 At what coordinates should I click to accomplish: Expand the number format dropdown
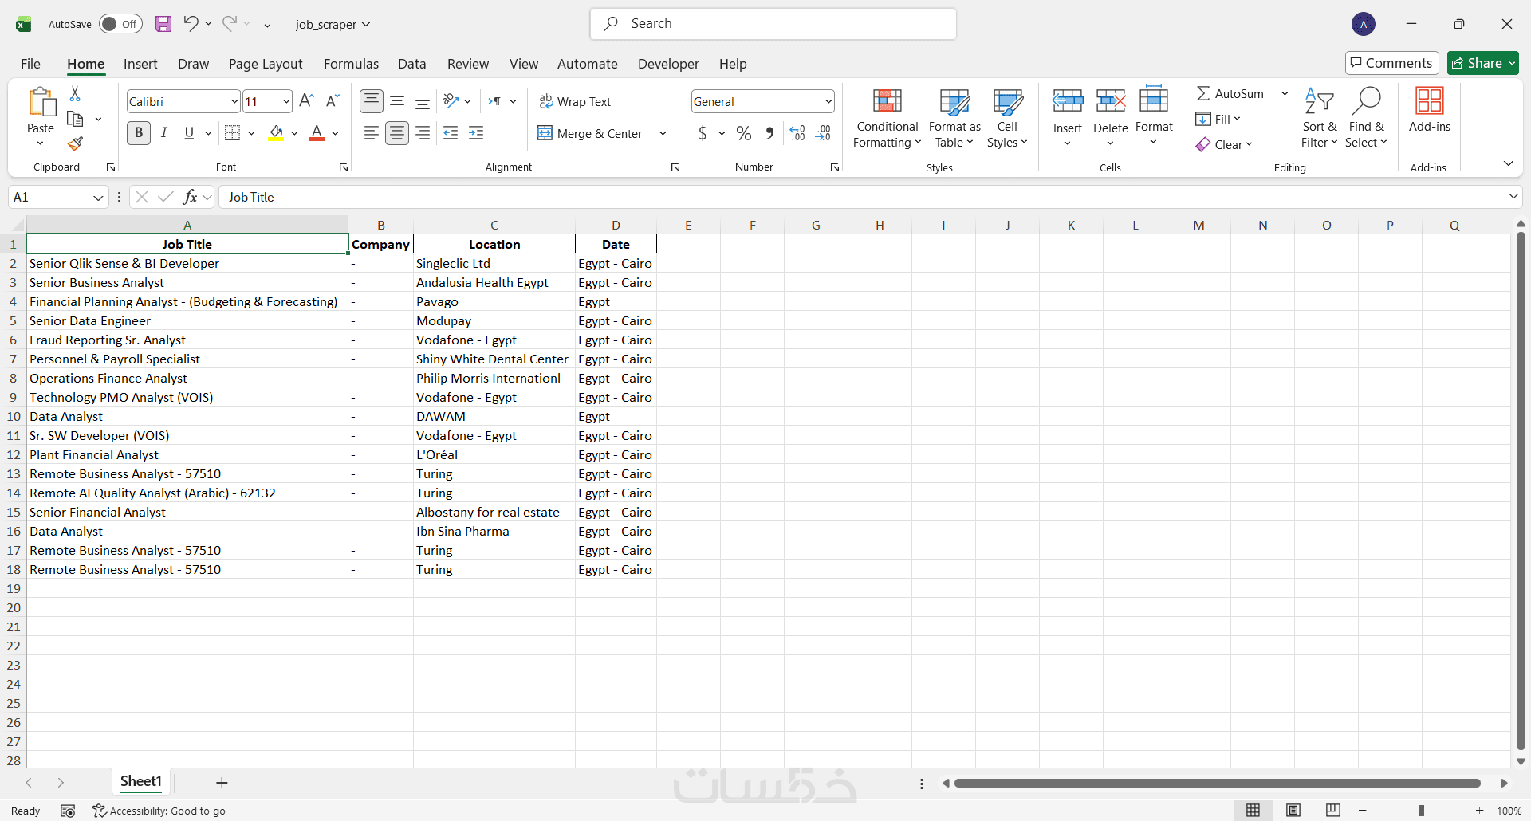828,101
